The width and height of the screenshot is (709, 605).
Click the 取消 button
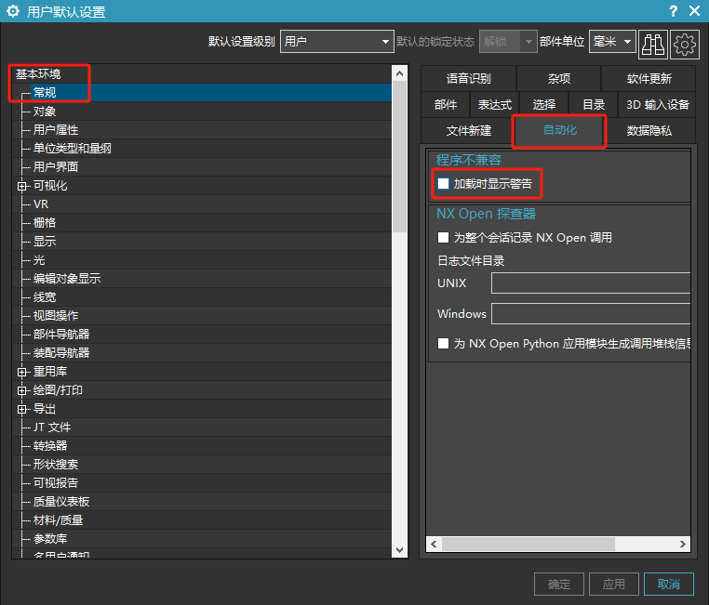[x=668, y=585]
